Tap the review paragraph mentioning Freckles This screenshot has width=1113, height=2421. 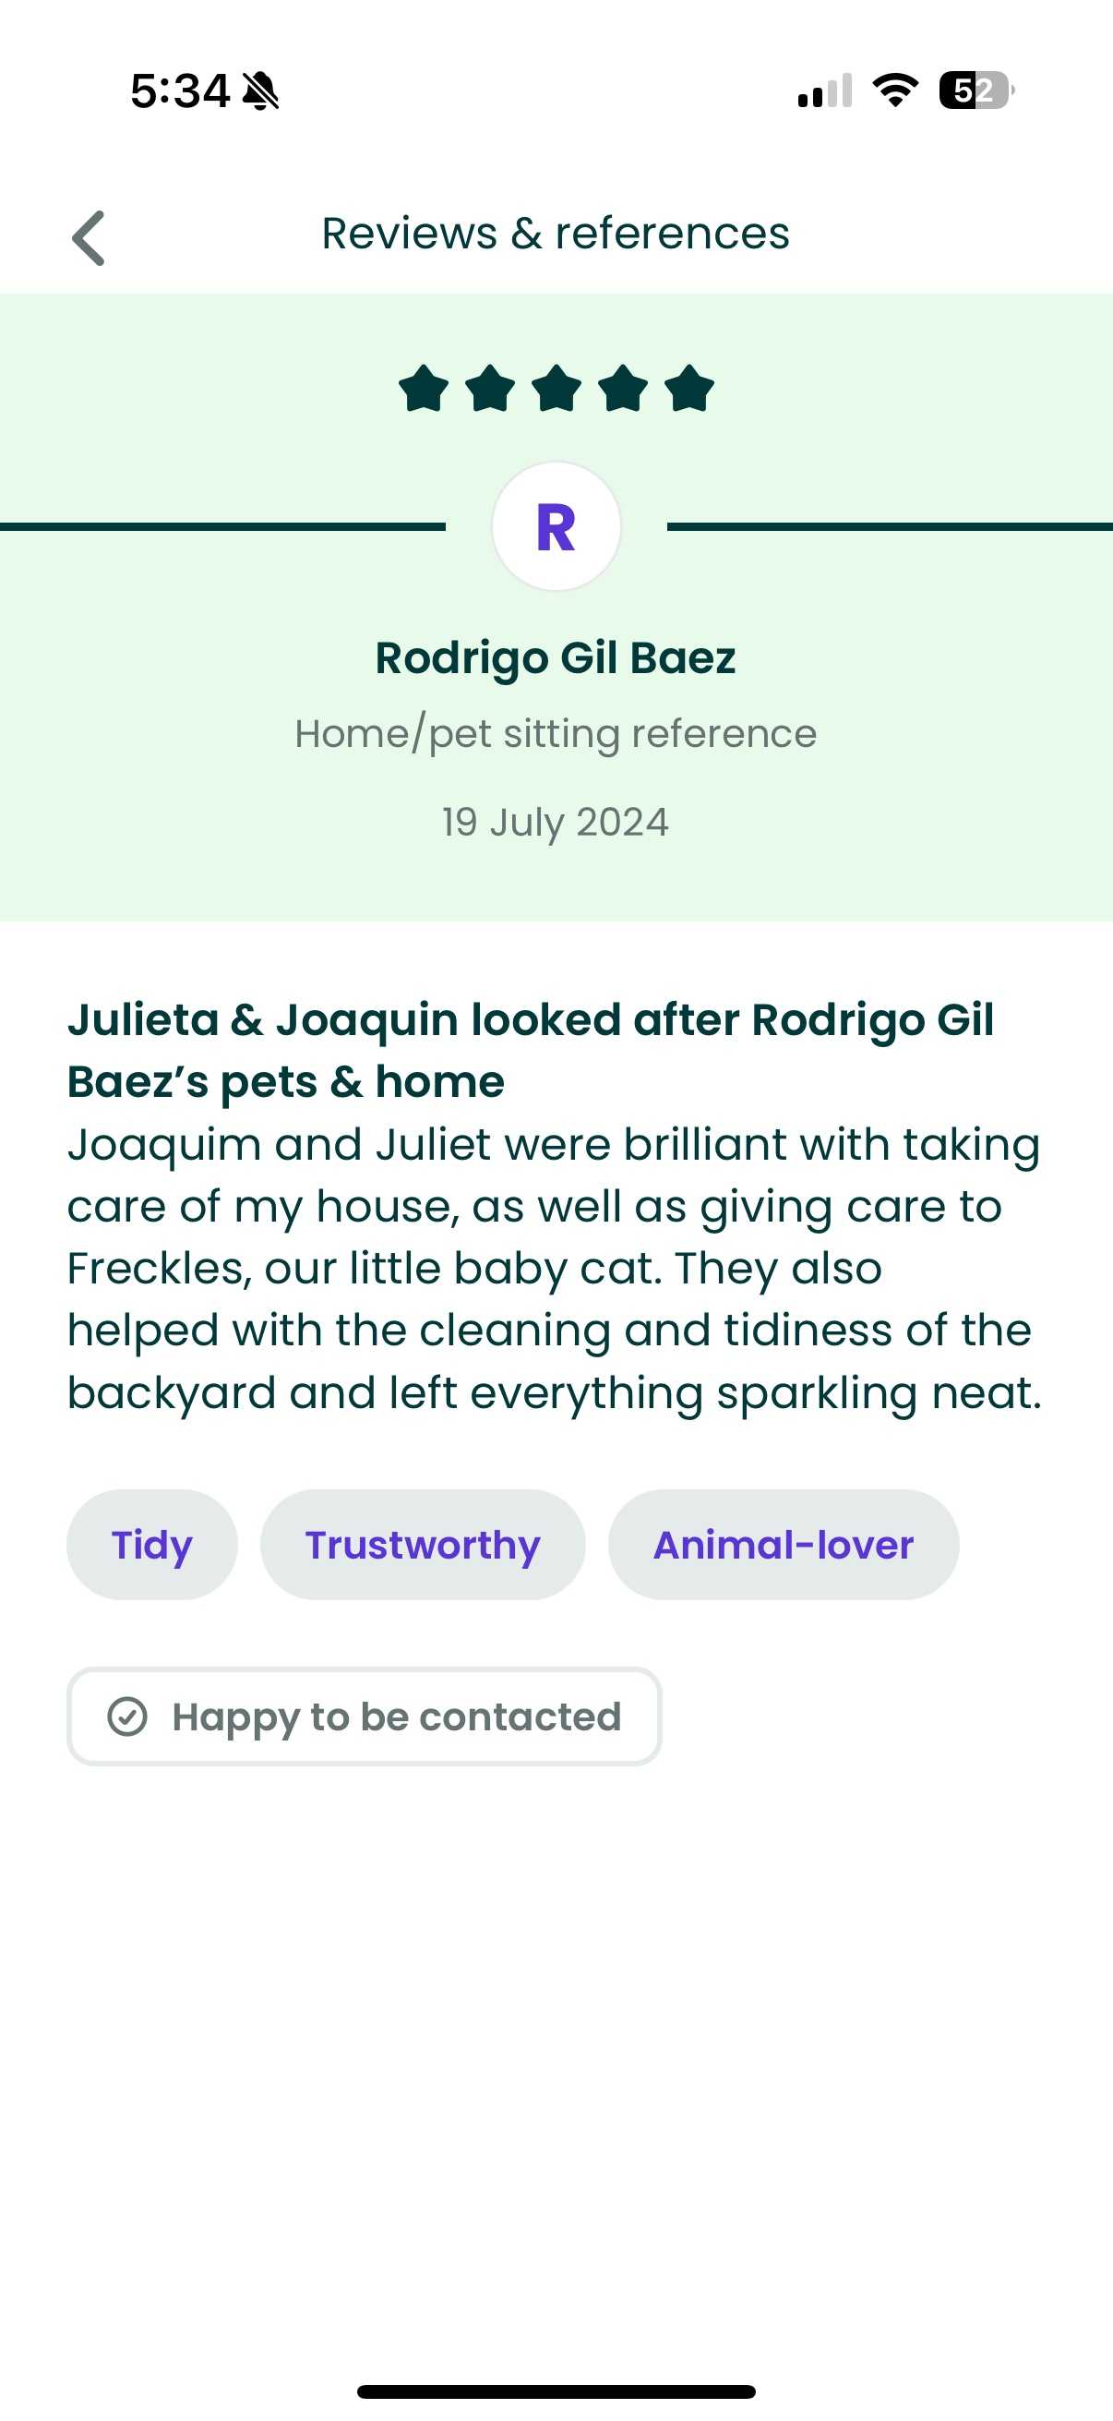(554, 1268)
